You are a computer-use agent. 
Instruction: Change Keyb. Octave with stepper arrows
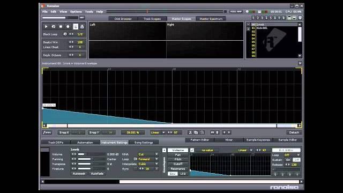coord(71,55)
